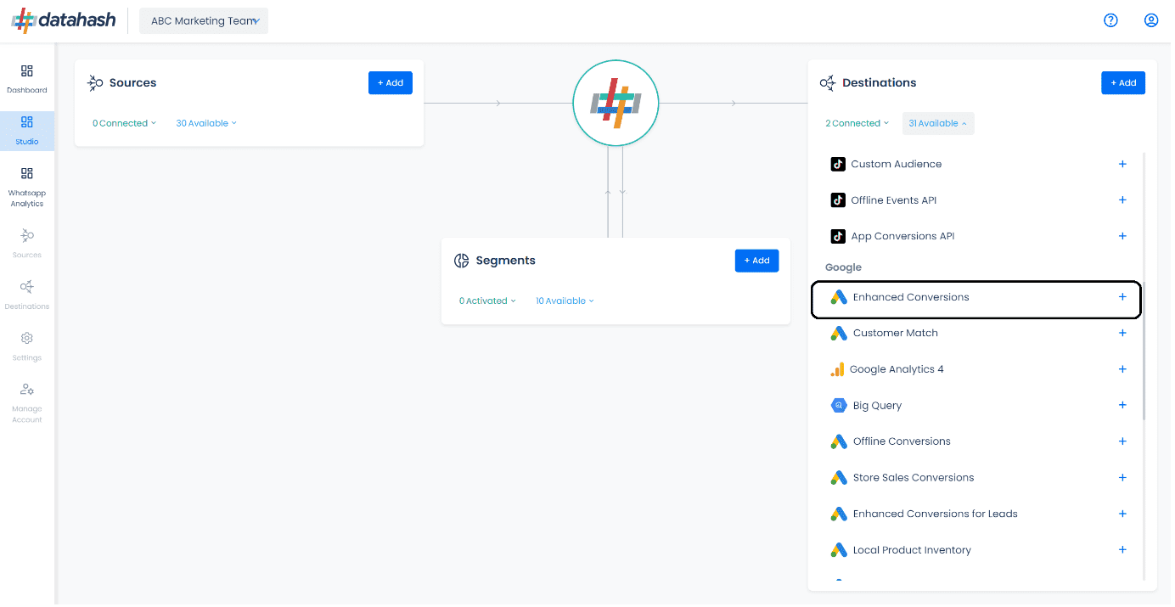Open Sources in the sidebar
This screenshot has width=1175, height=607.
[x=27, y=243]
